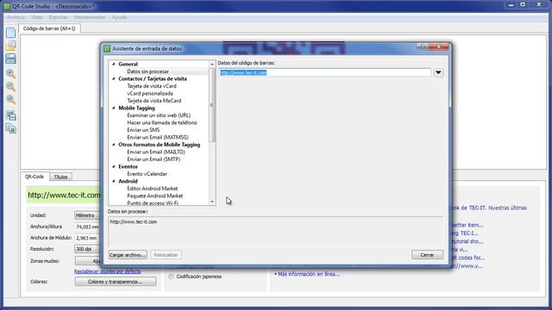Click the Datos sin procesar text area
This screenshot has height=310, width=552.
[275, 232]
